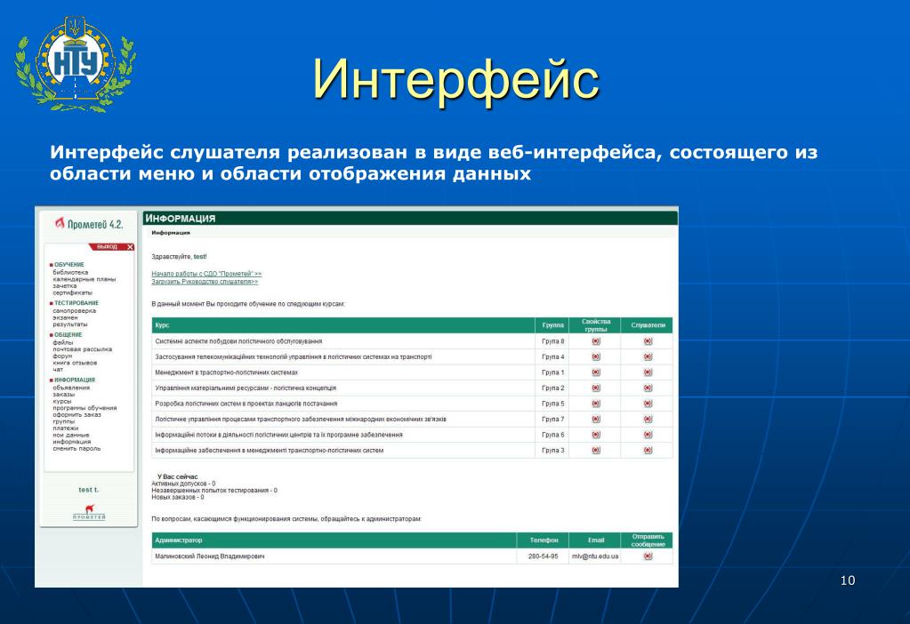The height and width of the screenshot is (624, 910).
Task: View listeners icon for Група 1 course
Action: click(648, 372)
